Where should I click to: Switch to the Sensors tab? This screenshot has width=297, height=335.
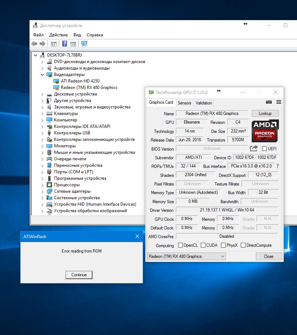pos(184,103)
